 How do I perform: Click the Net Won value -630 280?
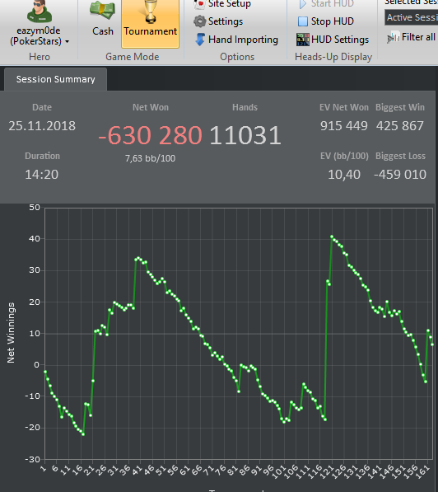pyautogui.click(x=150, y=135)
